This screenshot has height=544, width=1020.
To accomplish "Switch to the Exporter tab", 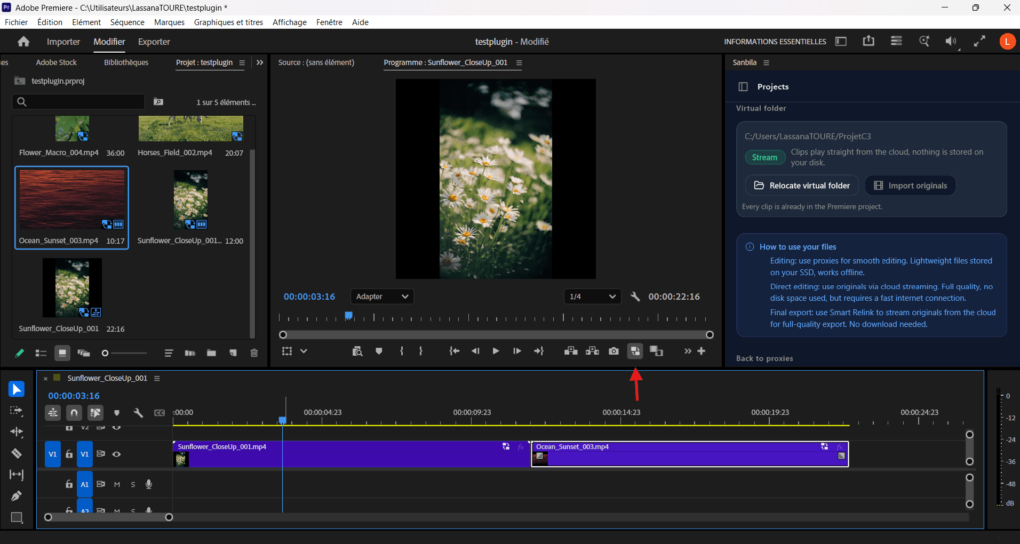I will 154,42.
